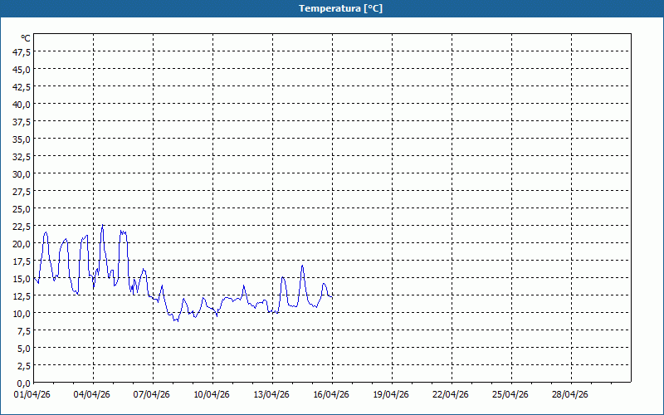Pick the 13/04/26 date label
The width and height of the screenshot is (664, 415).
pos(272,394)
